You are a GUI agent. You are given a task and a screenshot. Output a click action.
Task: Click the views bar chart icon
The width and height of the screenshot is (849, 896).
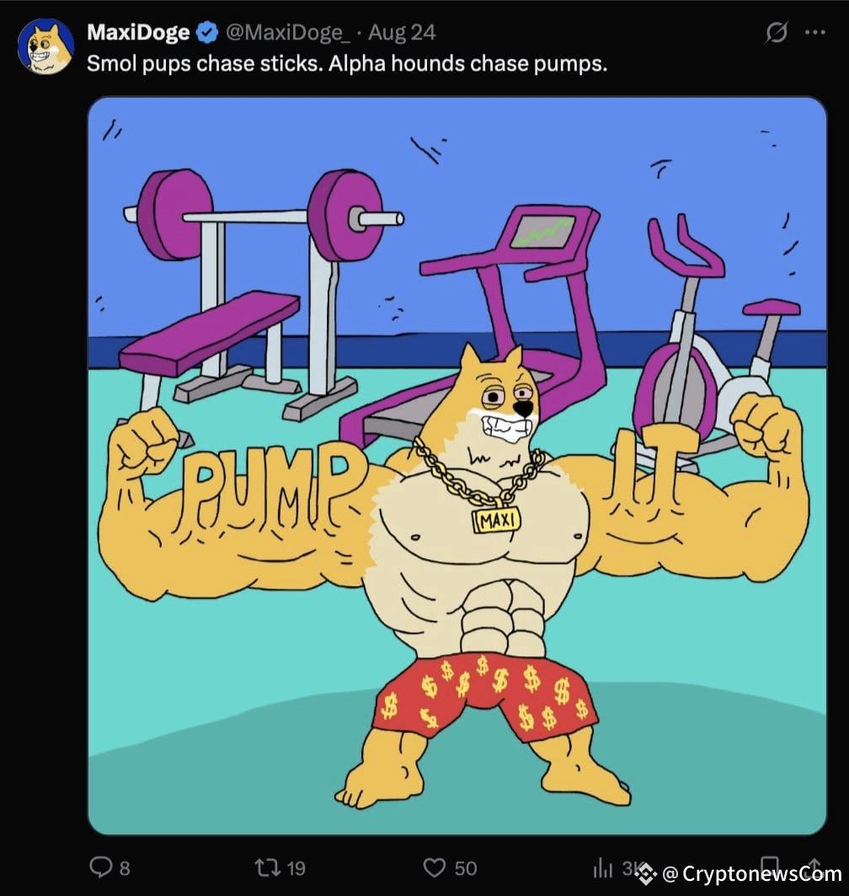coord(602,868)
